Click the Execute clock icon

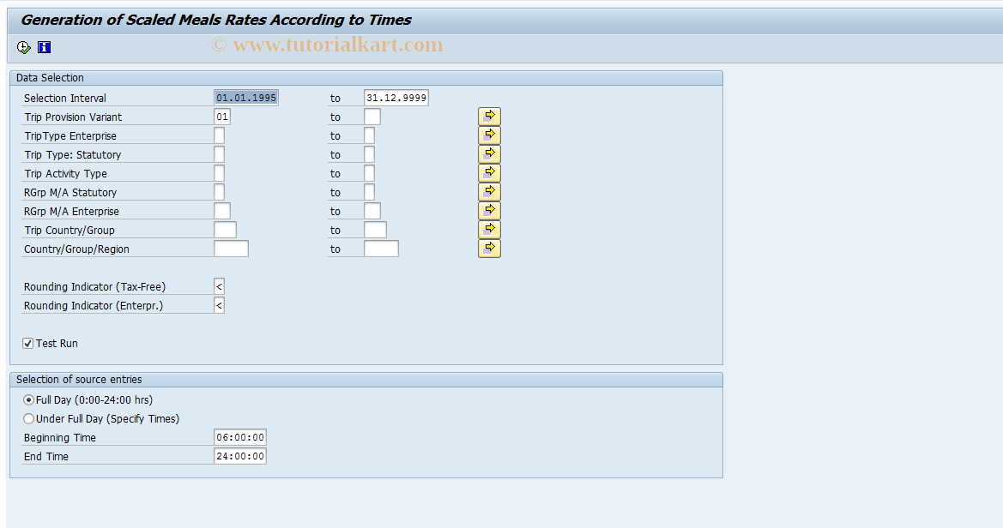tap(24, 47)
